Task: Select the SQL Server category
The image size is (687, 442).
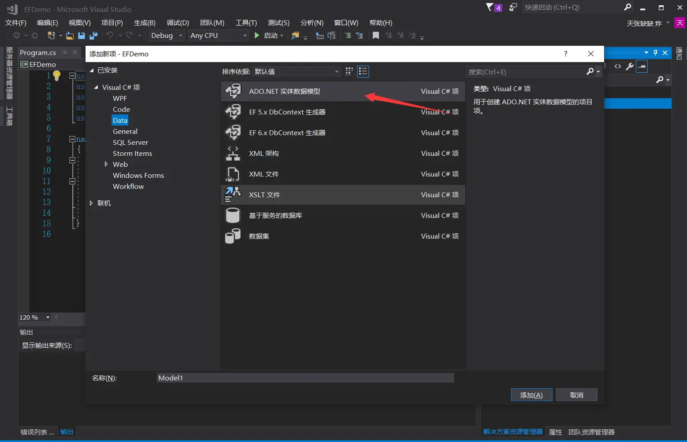Action: 131,142
